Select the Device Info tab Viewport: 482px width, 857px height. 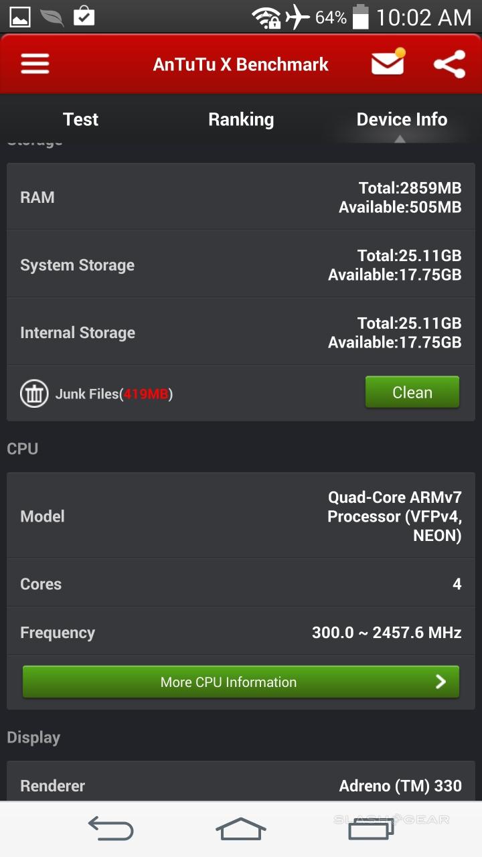click(402, 119)
